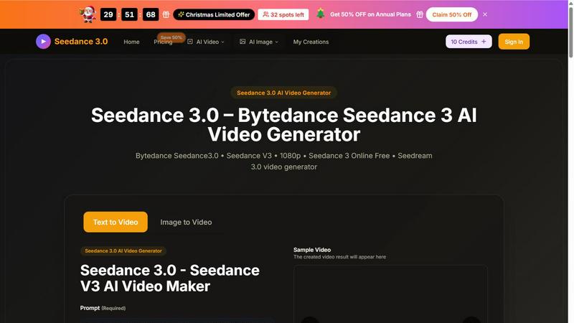Go to My Creations
Image resolution: width=574 pixels, height=323 pixels.
311,42
